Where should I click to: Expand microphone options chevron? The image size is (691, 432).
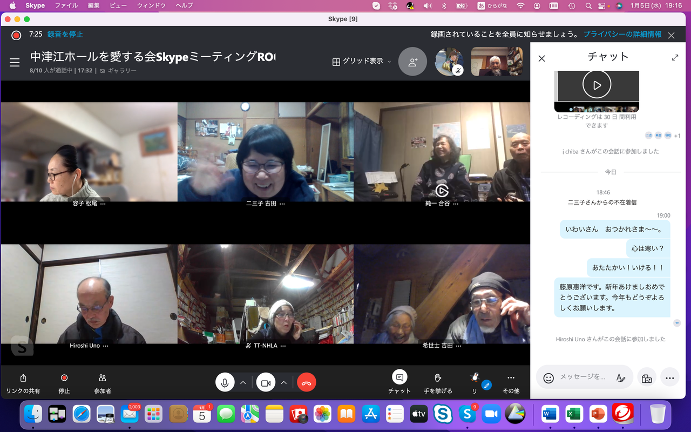(243, 382)
